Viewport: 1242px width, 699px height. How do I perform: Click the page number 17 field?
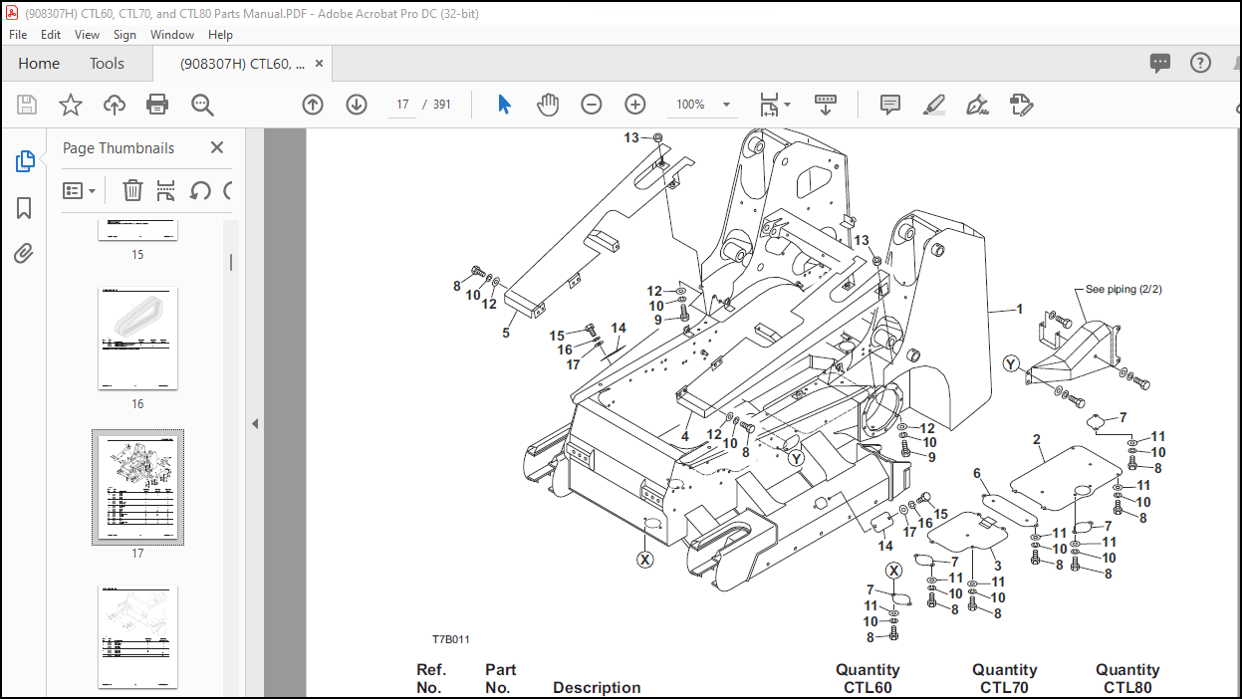(402, 105)
